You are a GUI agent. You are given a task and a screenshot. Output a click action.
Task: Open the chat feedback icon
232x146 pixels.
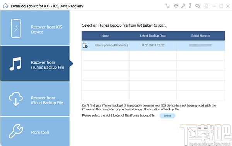(197, 6)
